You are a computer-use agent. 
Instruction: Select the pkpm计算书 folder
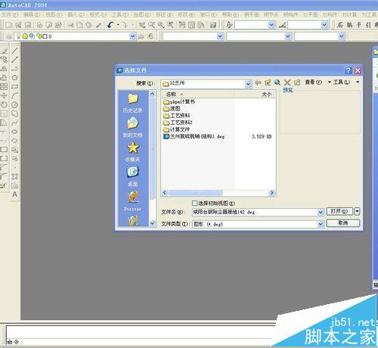coord(179,101)
